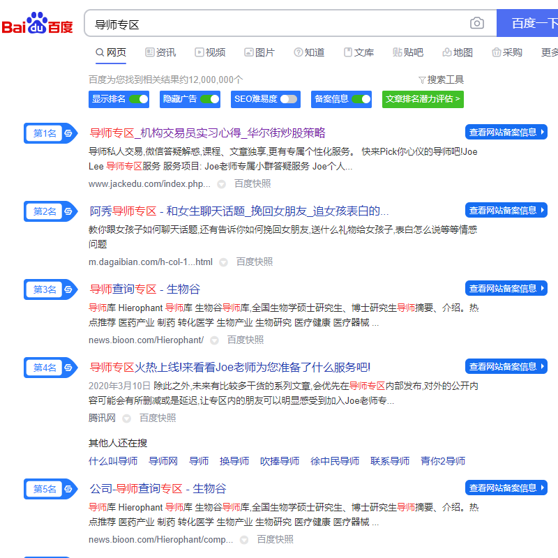The width and height of the screenshot is (558, 558).
Task: Toggle the 隐藏广告 switch
Action: [x=210, y=99]
